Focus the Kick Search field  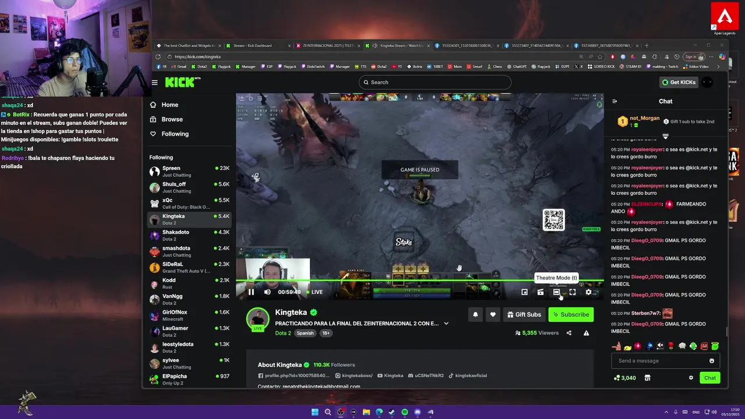tap(435, 82)
